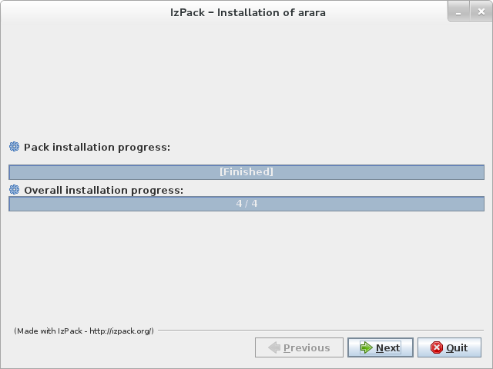Exit the installer via the Quit label
493x369 pixels.
pos(457,347)
